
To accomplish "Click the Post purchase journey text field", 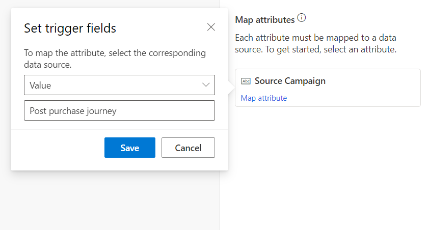I will pyautogui.click(x=119, y=110).
